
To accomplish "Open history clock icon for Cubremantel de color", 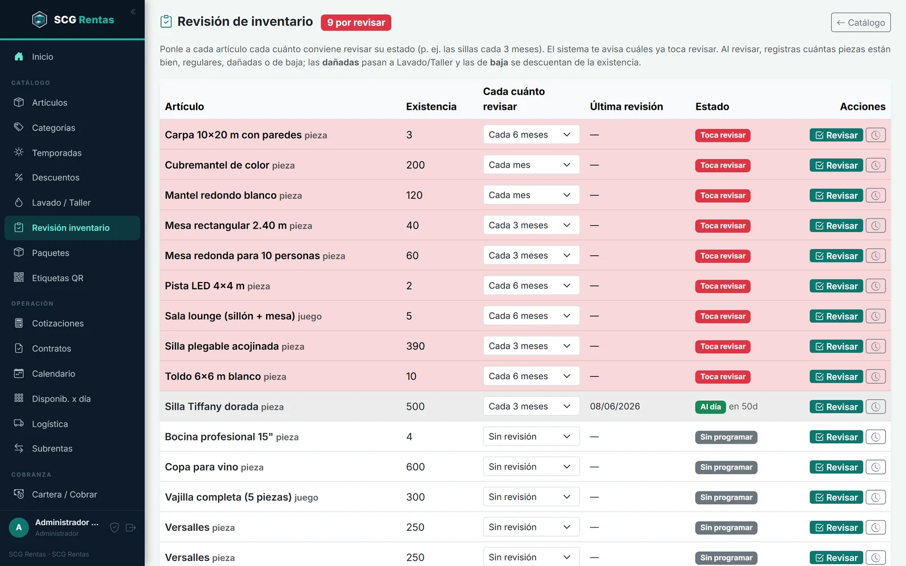I will pos(875,165).
